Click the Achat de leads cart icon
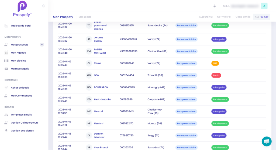This screenshot has height=150, width=276. (6, 88)
